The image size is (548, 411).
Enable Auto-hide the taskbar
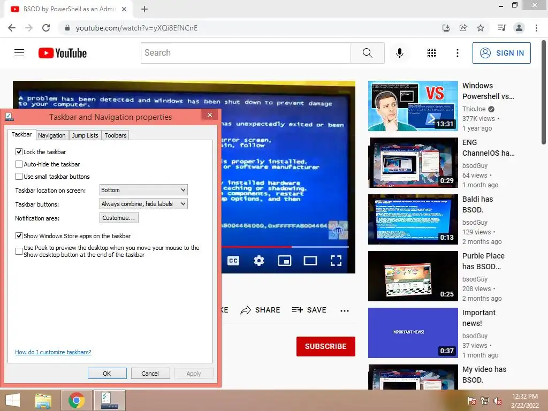(19, 164)
